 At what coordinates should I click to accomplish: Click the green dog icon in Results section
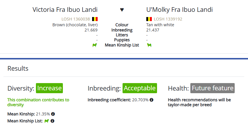[x=46, y=121]
